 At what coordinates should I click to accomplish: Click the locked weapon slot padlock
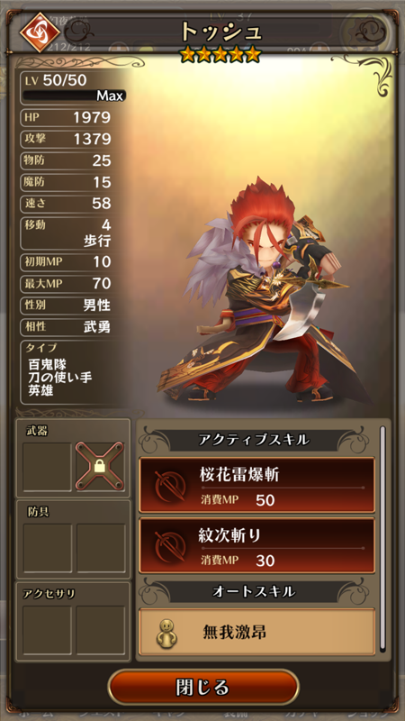click(x=100, y=467)
